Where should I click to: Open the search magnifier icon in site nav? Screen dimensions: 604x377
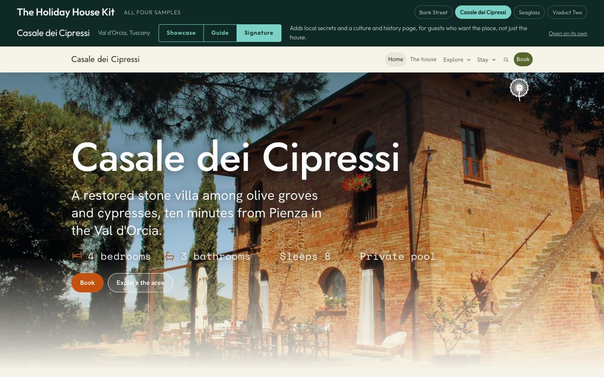[506, 59]
